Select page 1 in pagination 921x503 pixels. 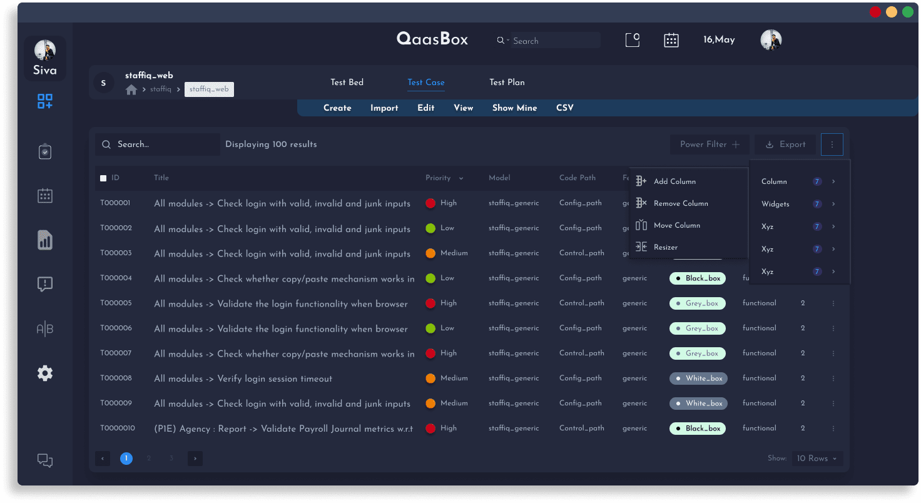(x=126, y=459)
